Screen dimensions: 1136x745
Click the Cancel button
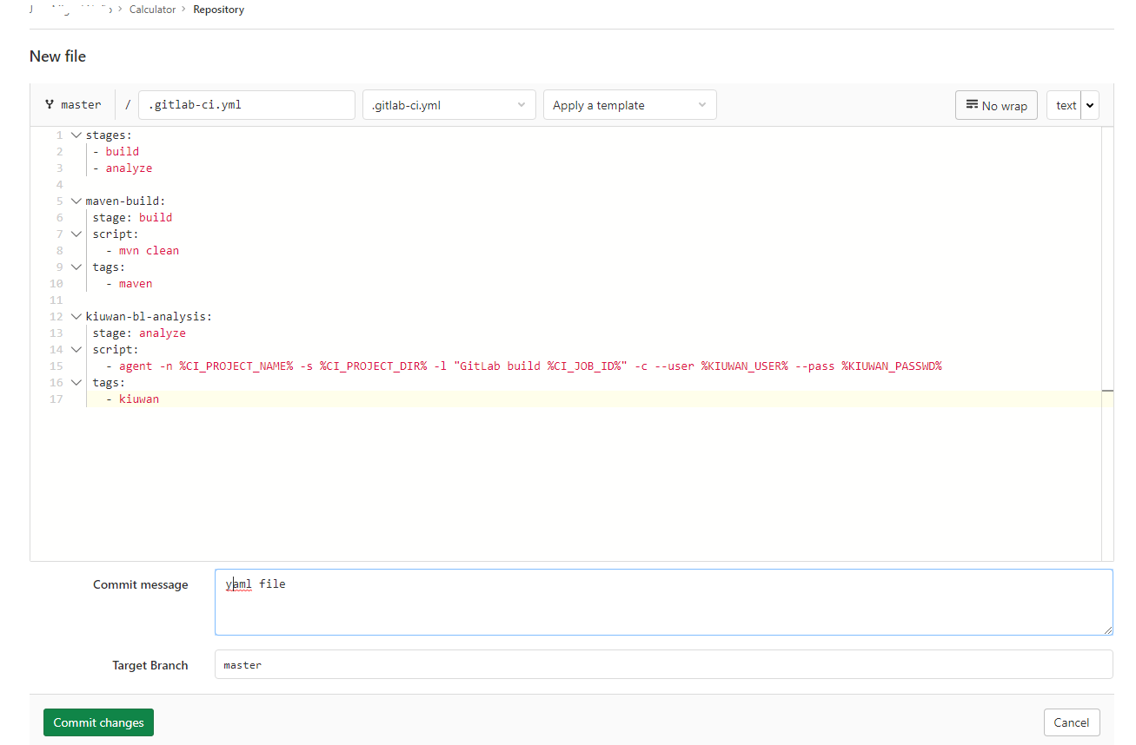pos(1071,722)
